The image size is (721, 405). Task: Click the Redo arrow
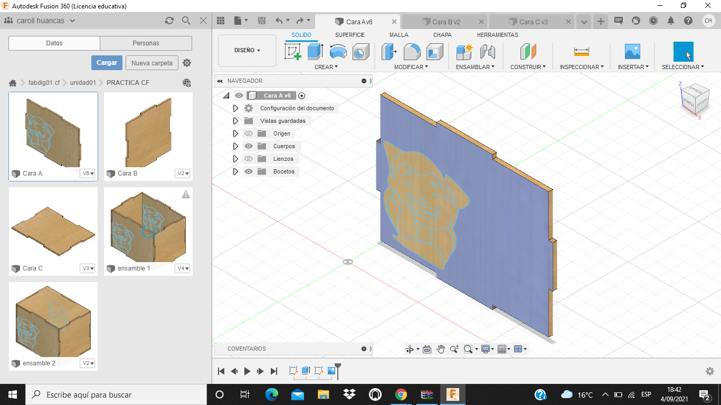pyautogui.click(x=300, y=21)
